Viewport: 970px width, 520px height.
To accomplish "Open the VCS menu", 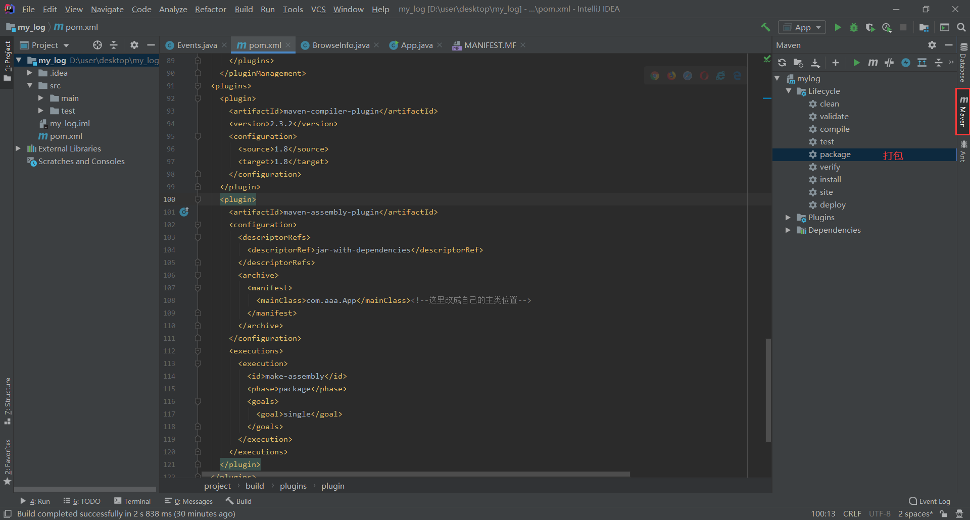I will click(x=318, y=9).
